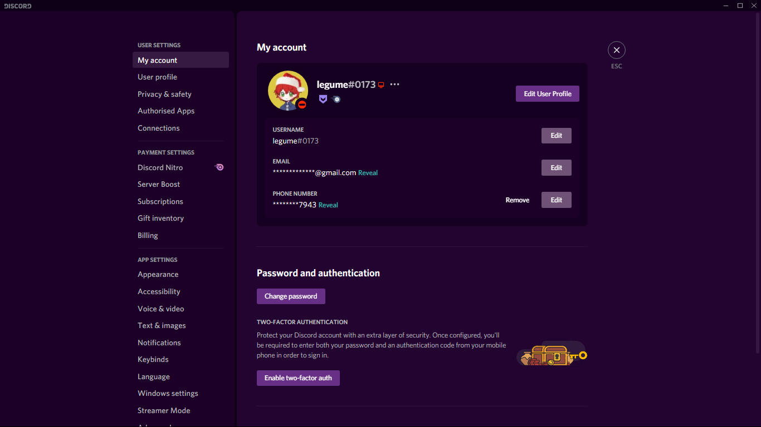Click the settings page scrollbar

tap(757, 183)
